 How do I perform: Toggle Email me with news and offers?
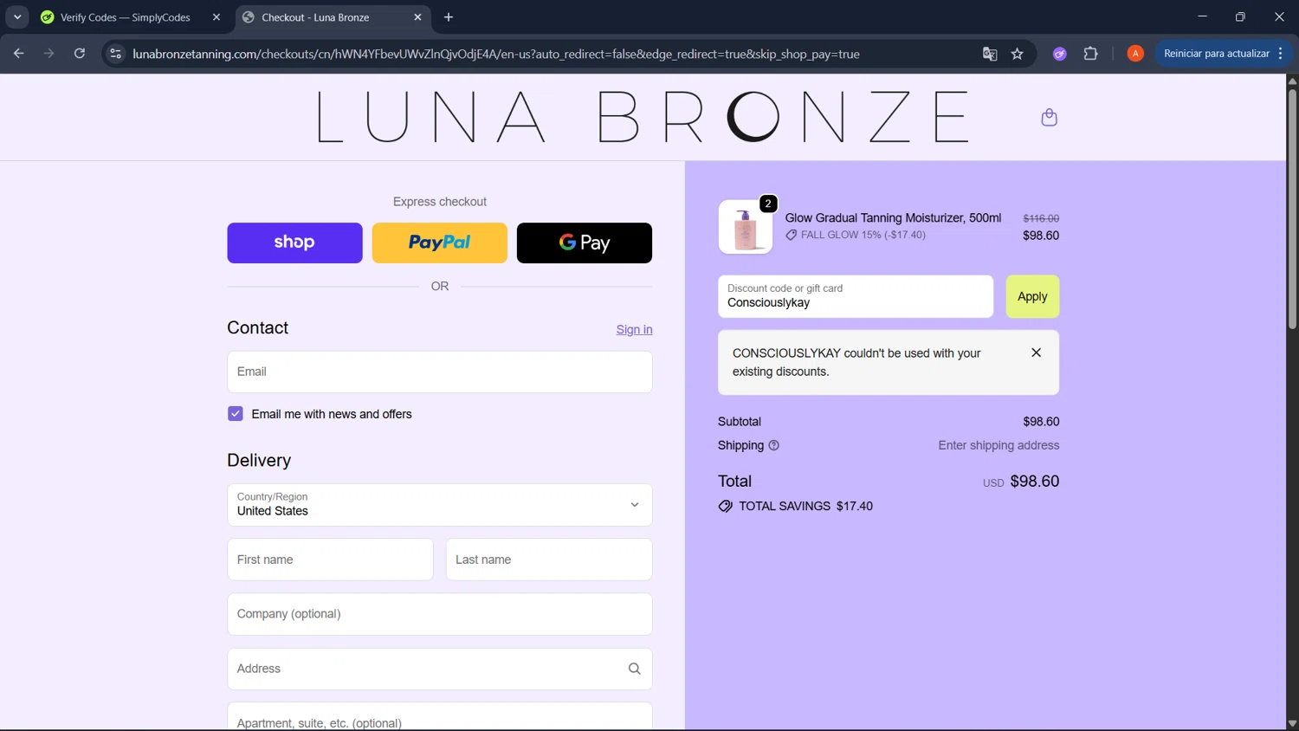236,414
